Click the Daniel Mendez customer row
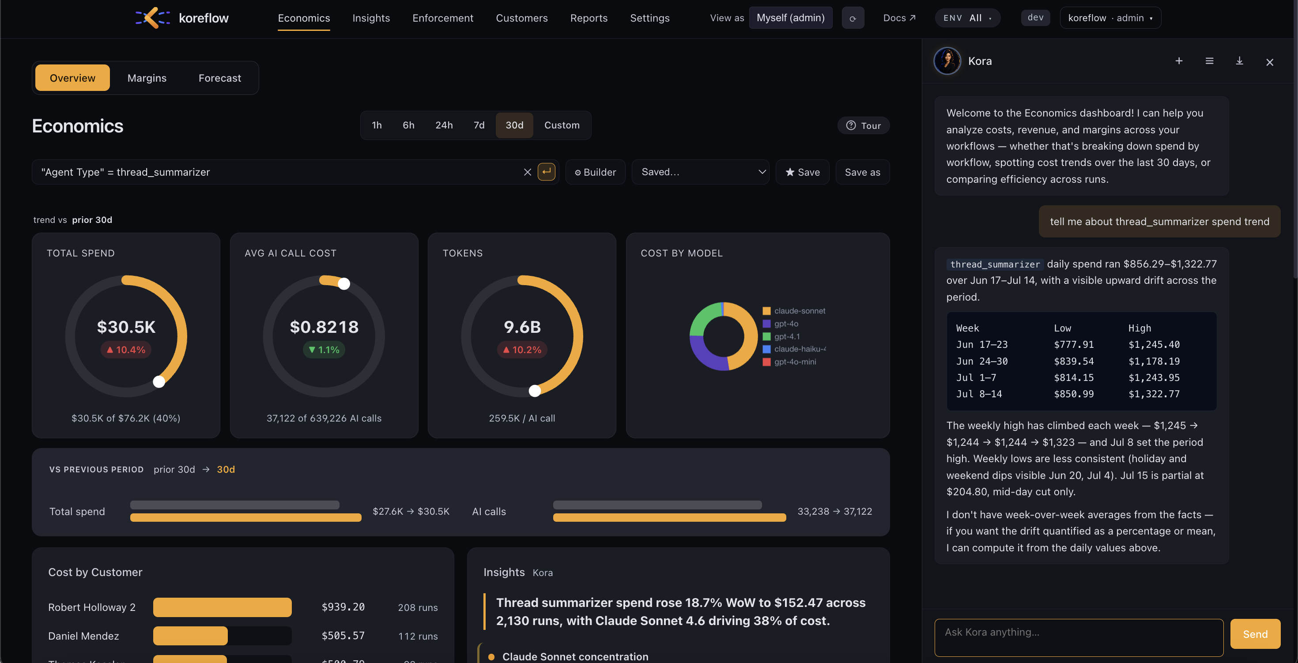 pos(243,636)
